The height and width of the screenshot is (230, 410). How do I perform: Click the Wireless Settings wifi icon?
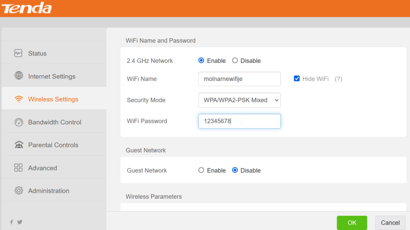tap(18, 99)
